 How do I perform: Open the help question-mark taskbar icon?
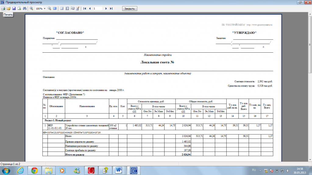coord(105,170)
